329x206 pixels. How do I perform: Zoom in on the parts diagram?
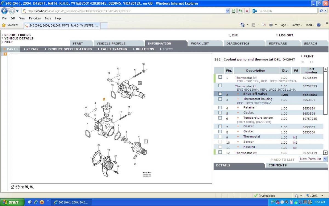(27, 187)
